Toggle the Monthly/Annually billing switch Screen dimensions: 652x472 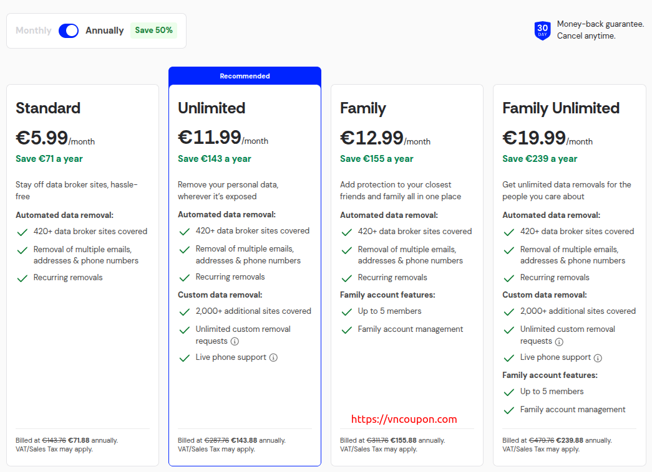69,31
